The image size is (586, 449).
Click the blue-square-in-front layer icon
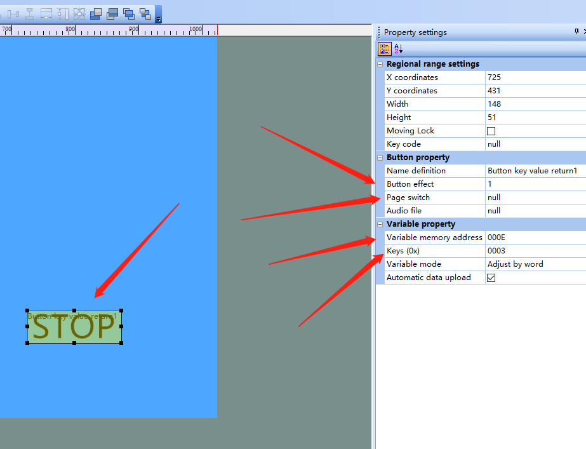click(112, 14)
